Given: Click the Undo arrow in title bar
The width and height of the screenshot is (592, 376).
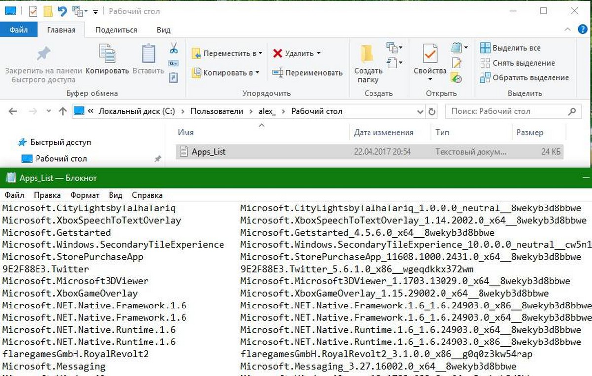Looking at the screenshot, I should tap(62, 11).
